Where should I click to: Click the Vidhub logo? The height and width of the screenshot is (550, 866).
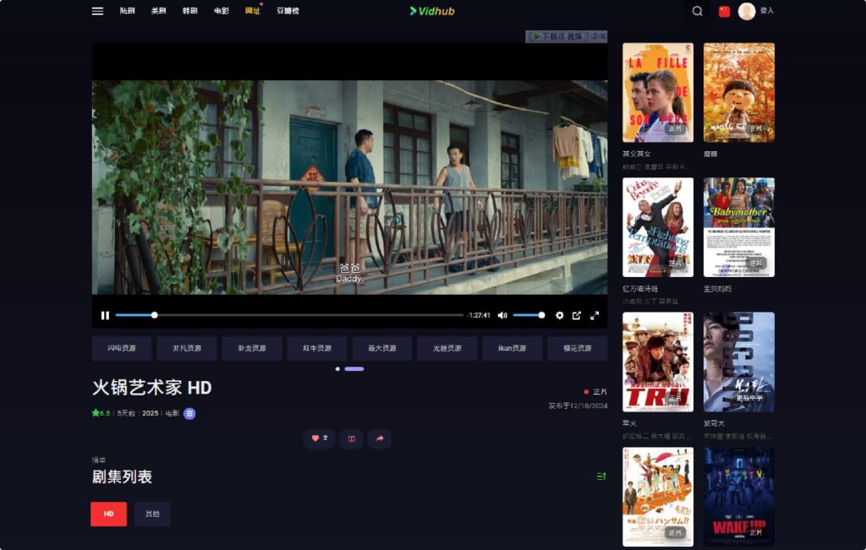[433, 12]
